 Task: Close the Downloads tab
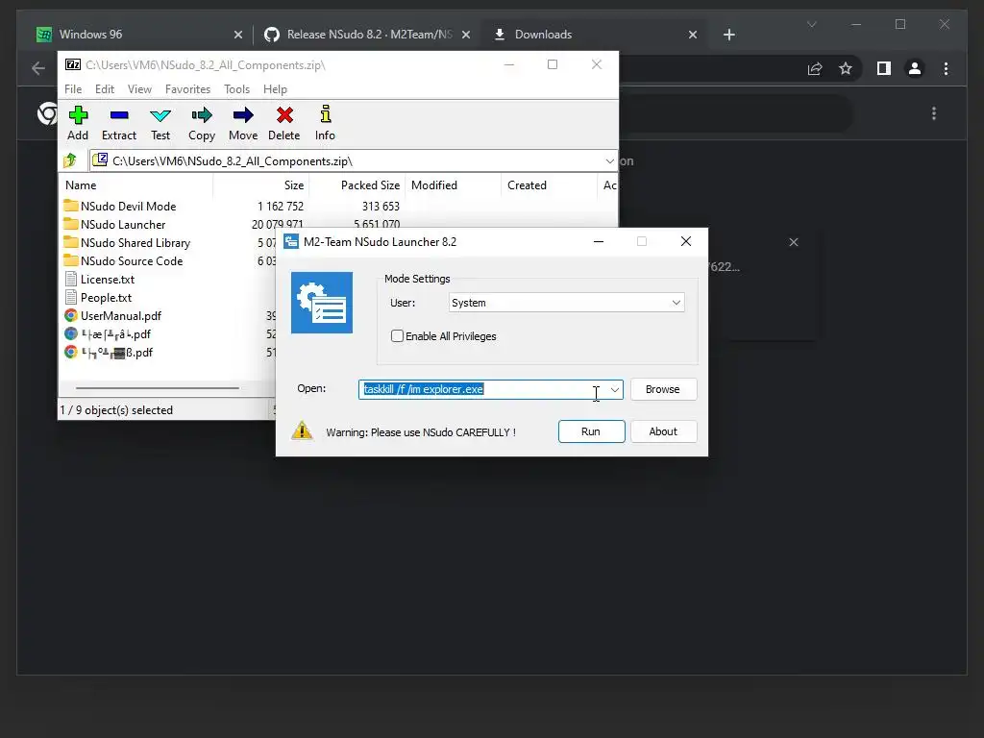click(693, 35)
